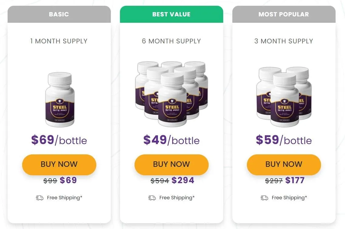
Task: Hit Buy Now for 3 month supply
Action: coord(284,164)
